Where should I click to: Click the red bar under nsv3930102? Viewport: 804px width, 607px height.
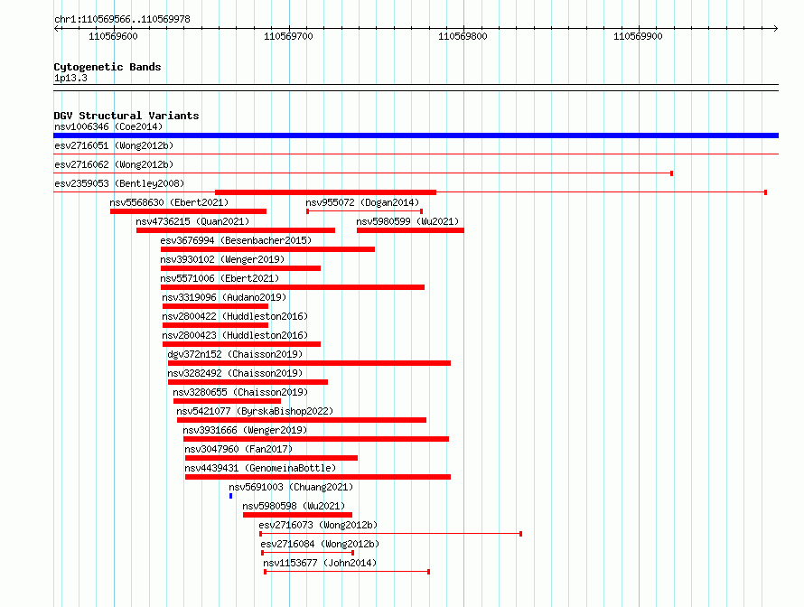pos(240,268)
